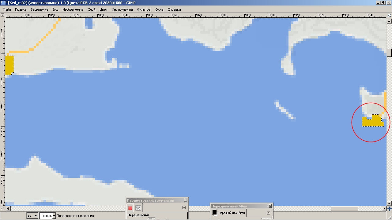Click the horizontal scrollbar thumb

click(344, 209)
